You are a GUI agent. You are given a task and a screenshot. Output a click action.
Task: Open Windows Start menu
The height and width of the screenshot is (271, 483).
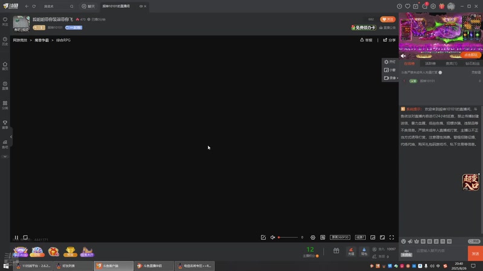tap(6, 266)
